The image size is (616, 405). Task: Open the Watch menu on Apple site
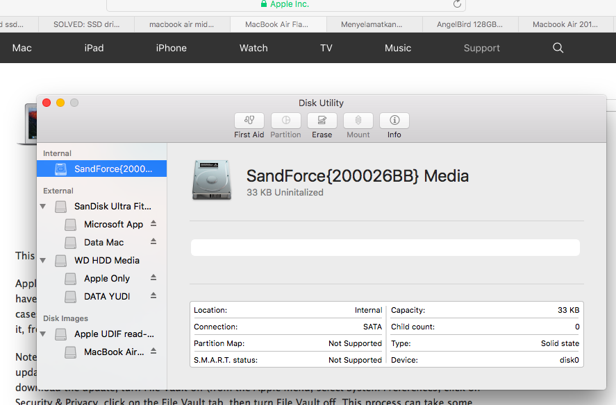[253, 48]
